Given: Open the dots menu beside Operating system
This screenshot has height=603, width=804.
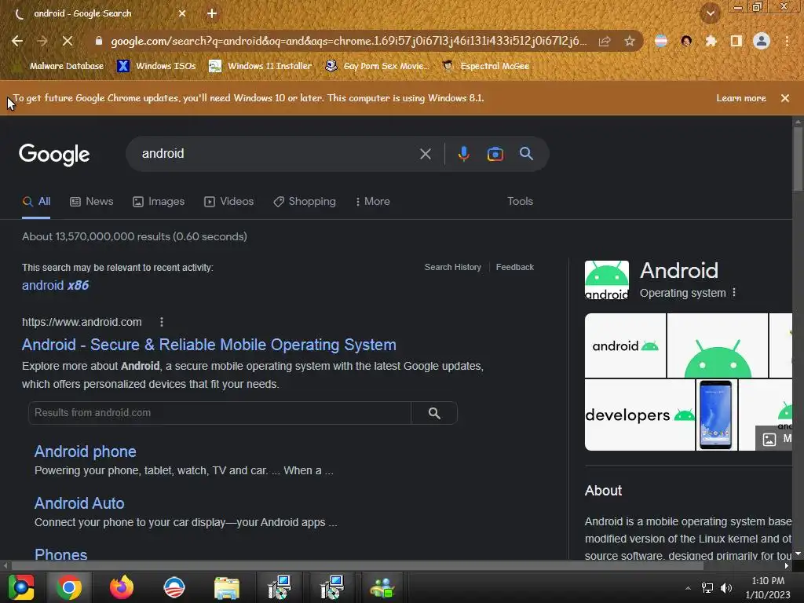Looking at the screenshot, I should pos(734,292).
